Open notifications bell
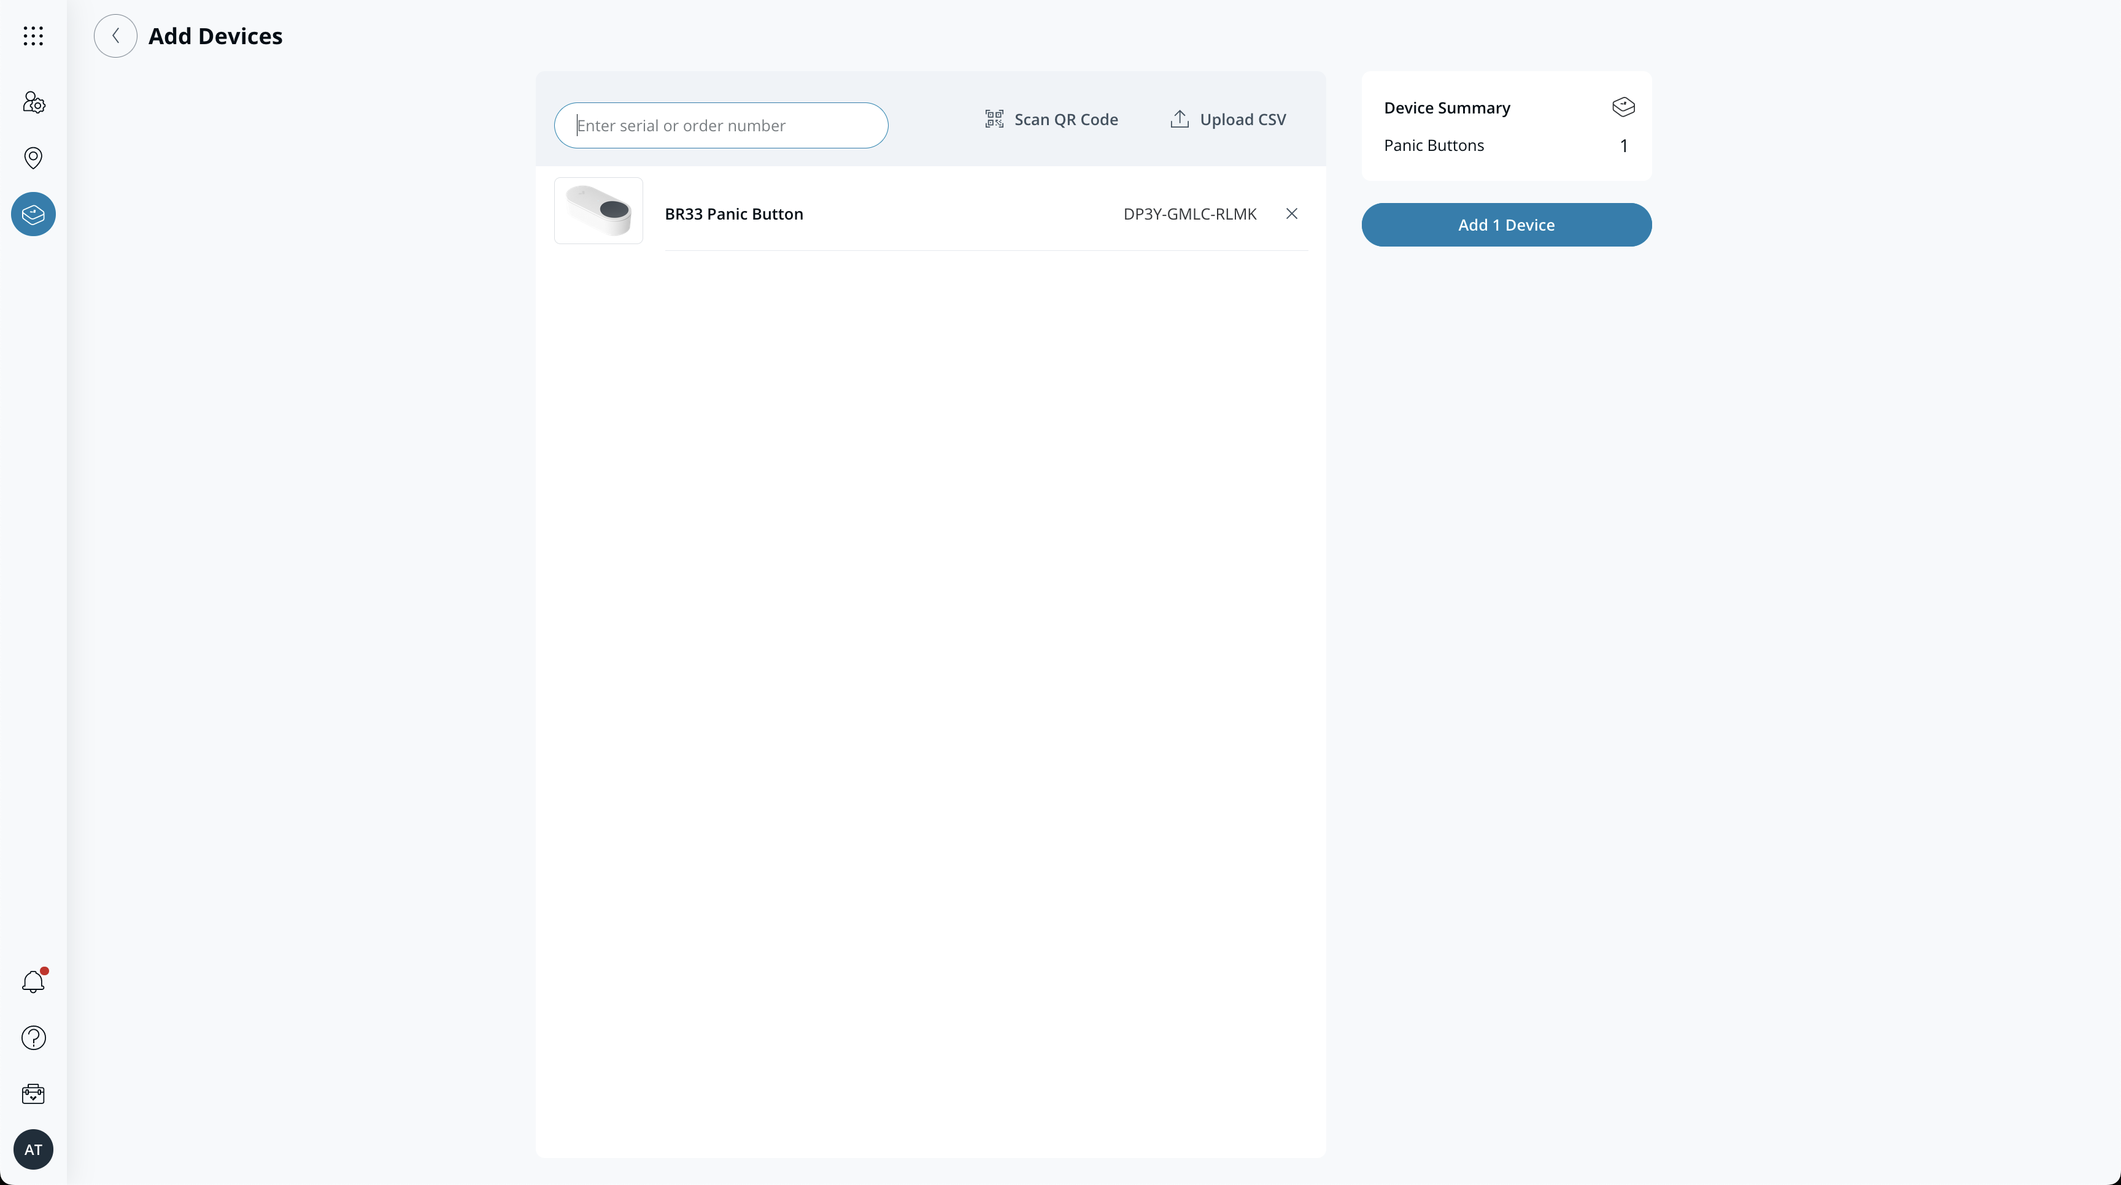The width and height of the screenshot is (2121, 1185). coord(33,981)
